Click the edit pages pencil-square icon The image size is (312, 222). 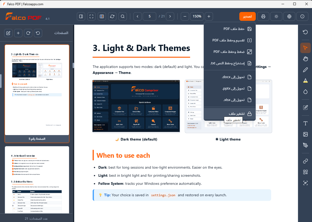[8, 33]
